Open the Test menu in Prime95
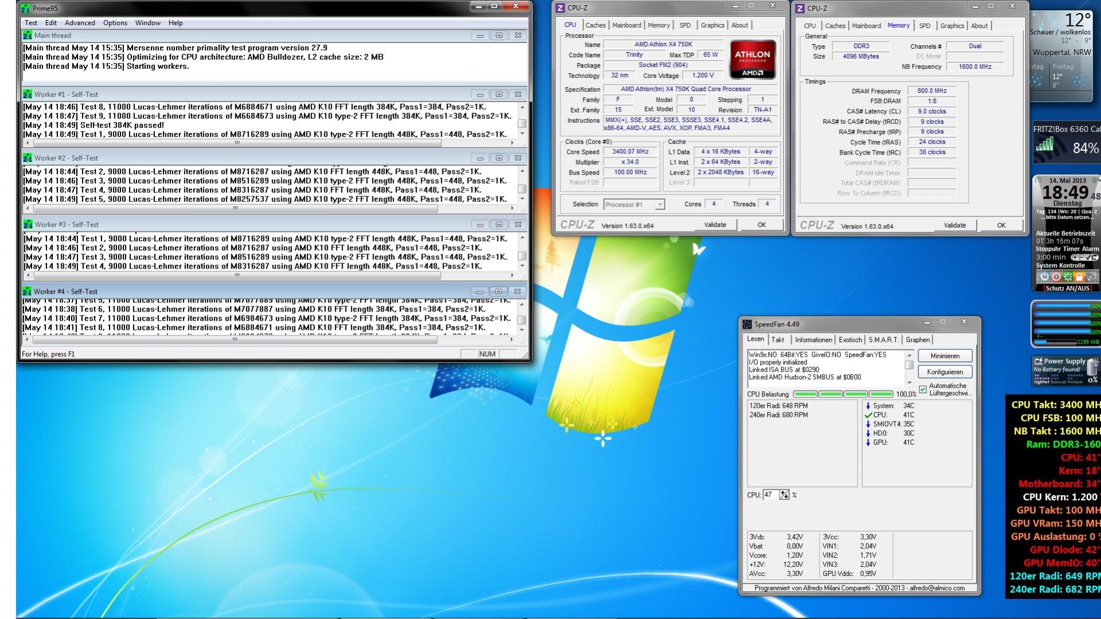 click(x=31, y=23)
